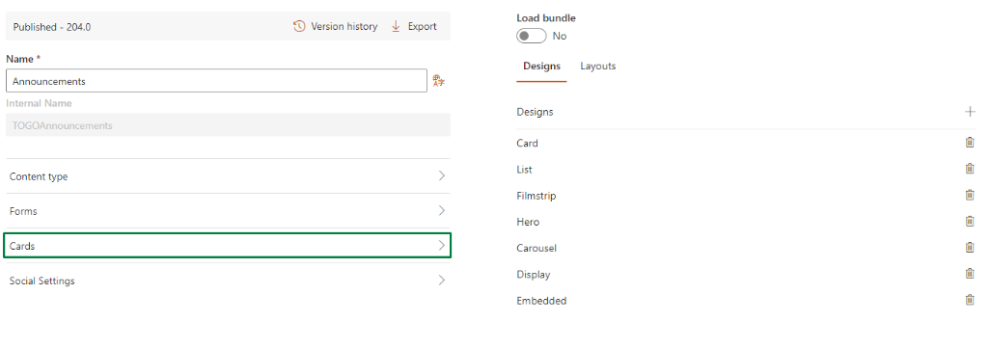Screen dimensions: 991x348
Task: Select the Hero design entry
Action: pos(528,222)
